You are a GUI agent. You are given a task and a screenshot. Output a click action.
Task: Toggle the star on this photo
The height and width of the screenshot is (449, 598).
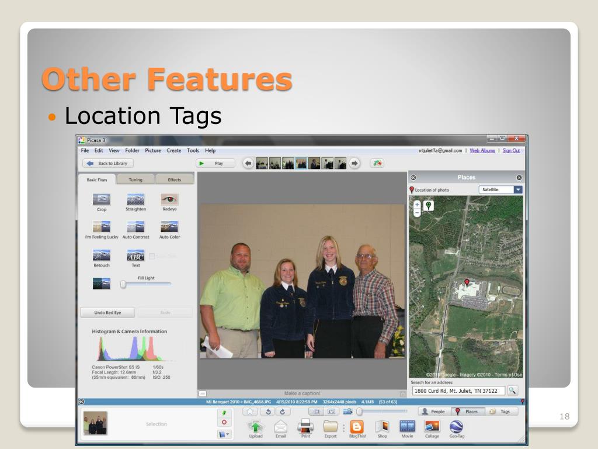click(x=250, y=412)
